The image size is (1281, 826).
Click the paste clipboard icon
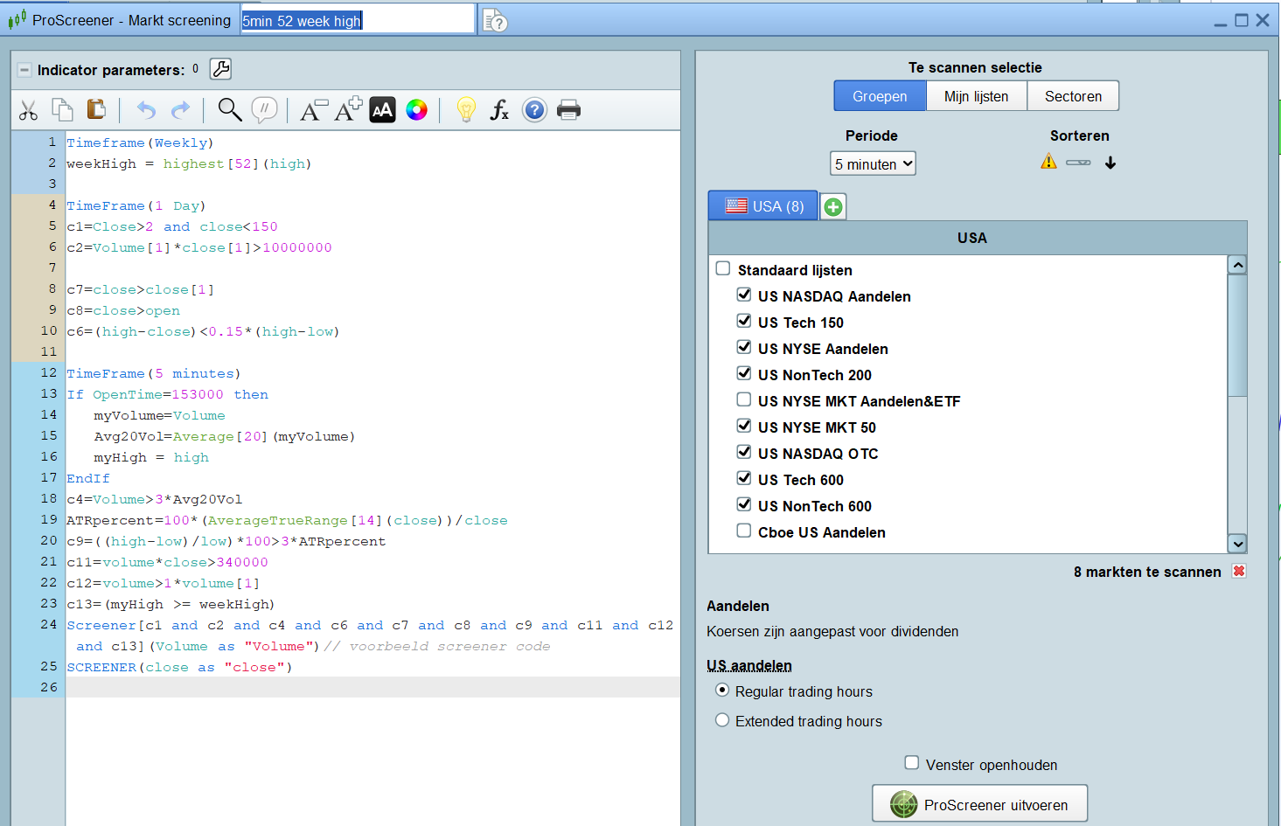(96, 109)
